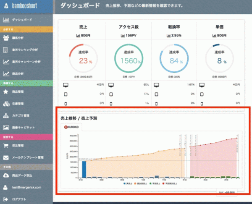
Task: Click the smartphone icon in 転換率 column
Action: 156,104
